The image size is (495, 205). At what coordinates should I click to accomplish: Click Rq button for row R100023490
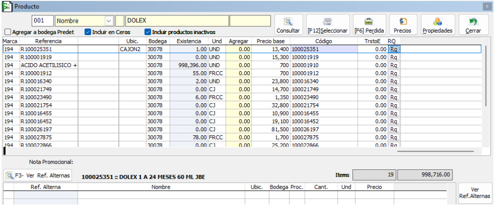coord(394,98)
